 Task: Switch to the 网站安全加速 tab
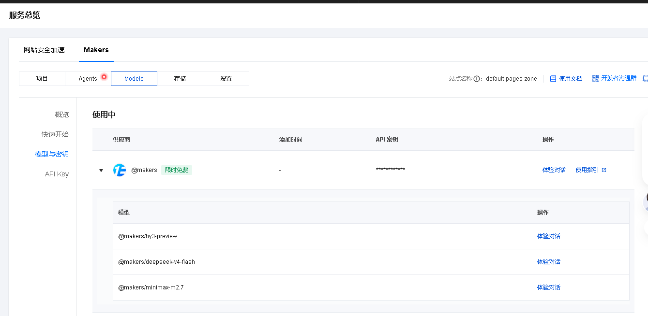pyautogui.click(x=44, y=50)
